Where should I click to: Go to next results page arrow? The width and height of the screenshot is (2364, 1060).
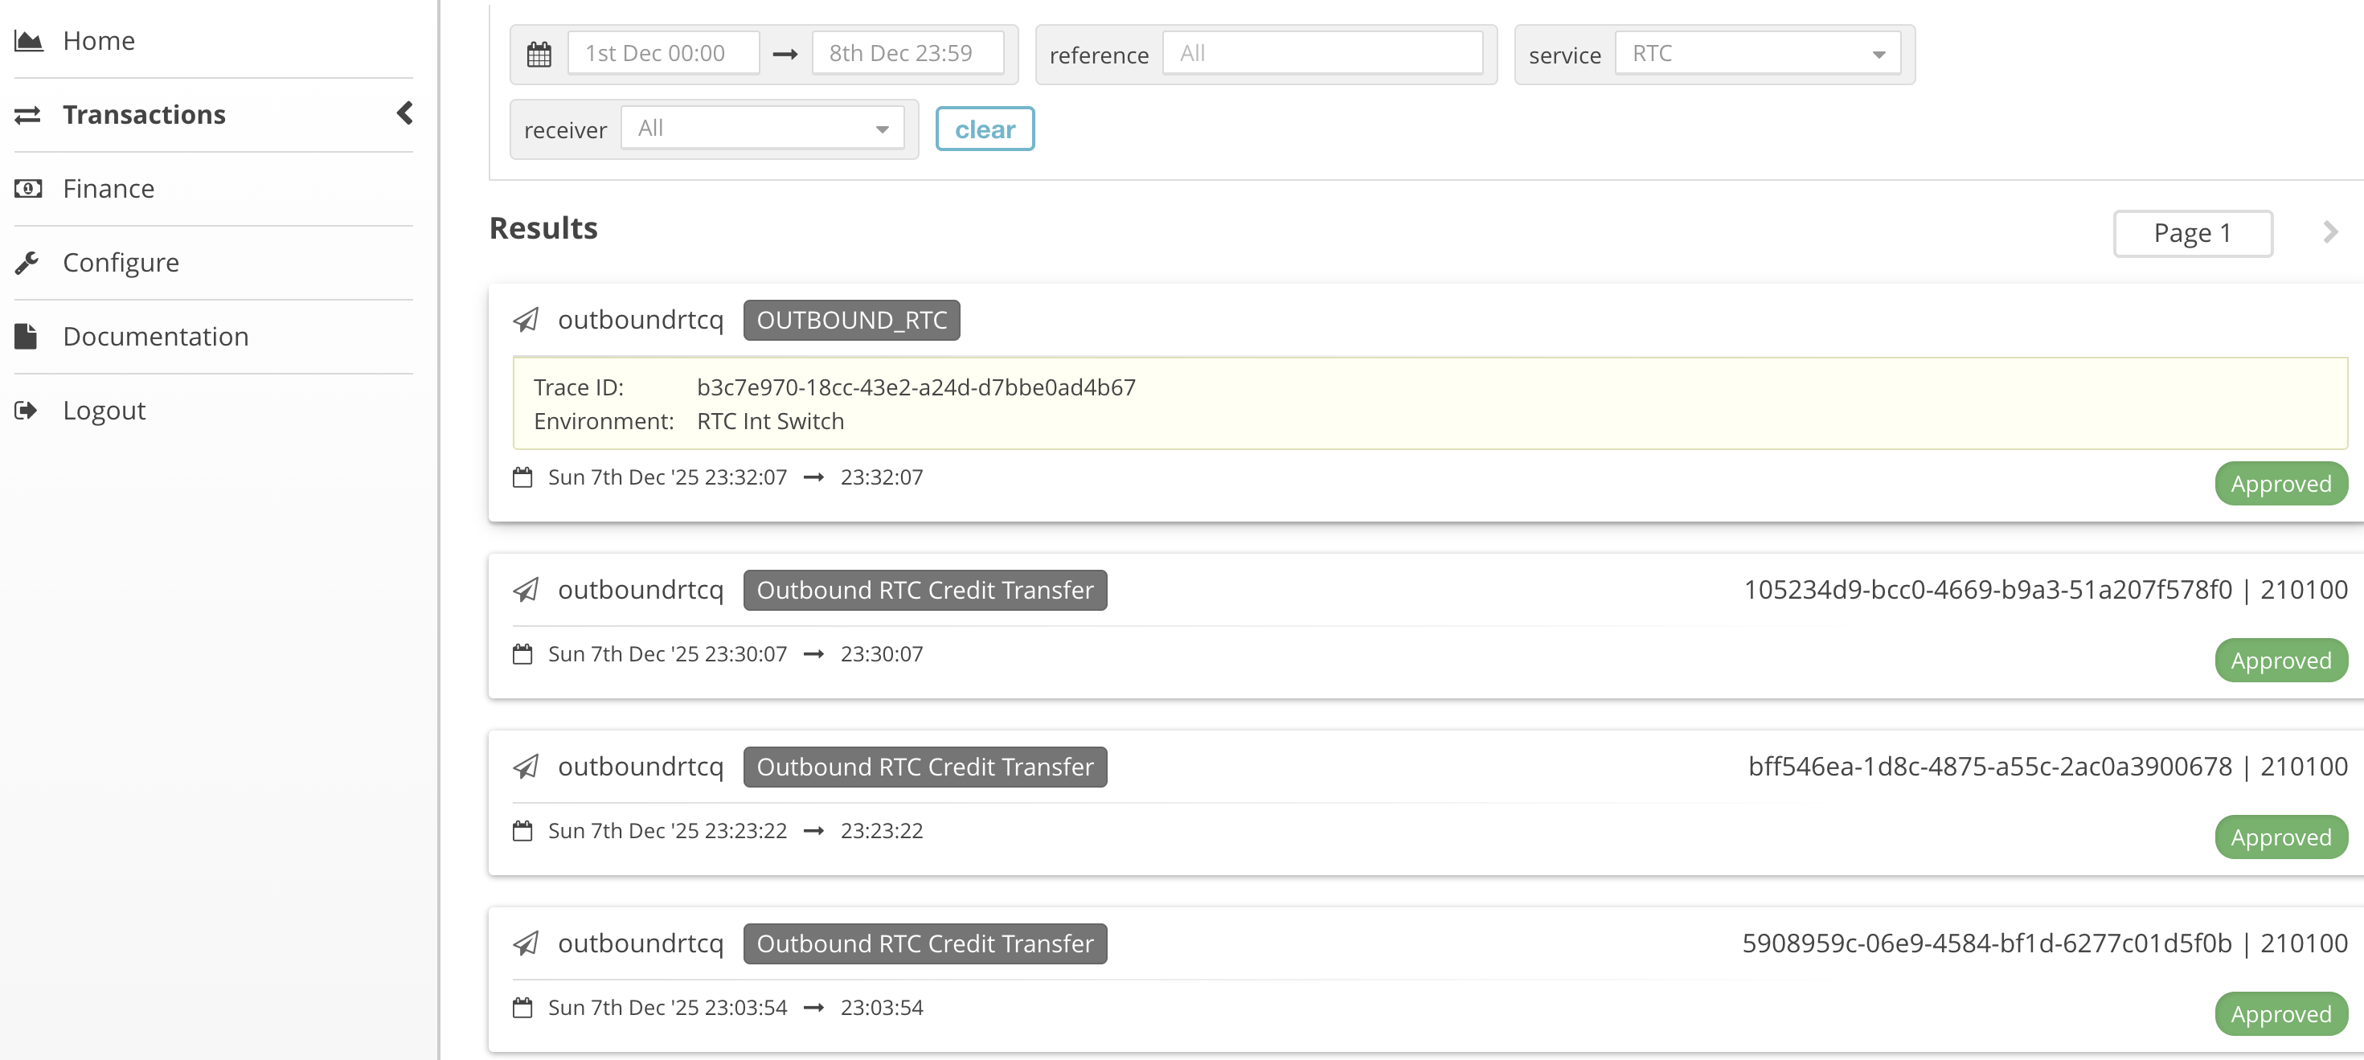point(2330,232)
